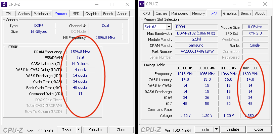Screen dimensions: 273x134
Task: Open the Graphics tab in right window
Action: point(230,13)
